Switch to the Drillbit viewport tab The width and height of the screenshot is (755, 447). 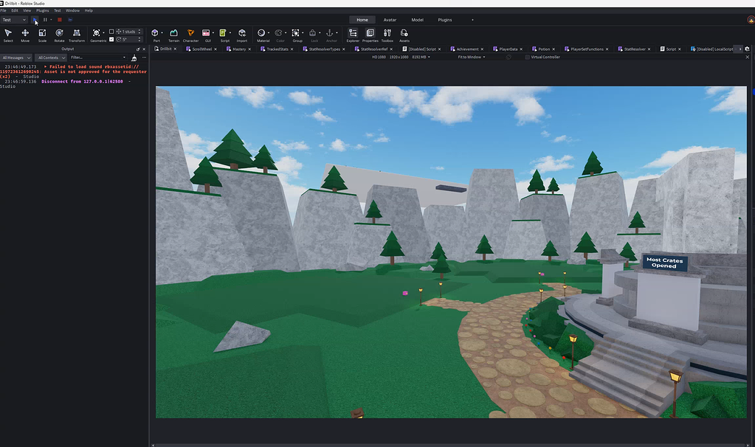[166, 49]
